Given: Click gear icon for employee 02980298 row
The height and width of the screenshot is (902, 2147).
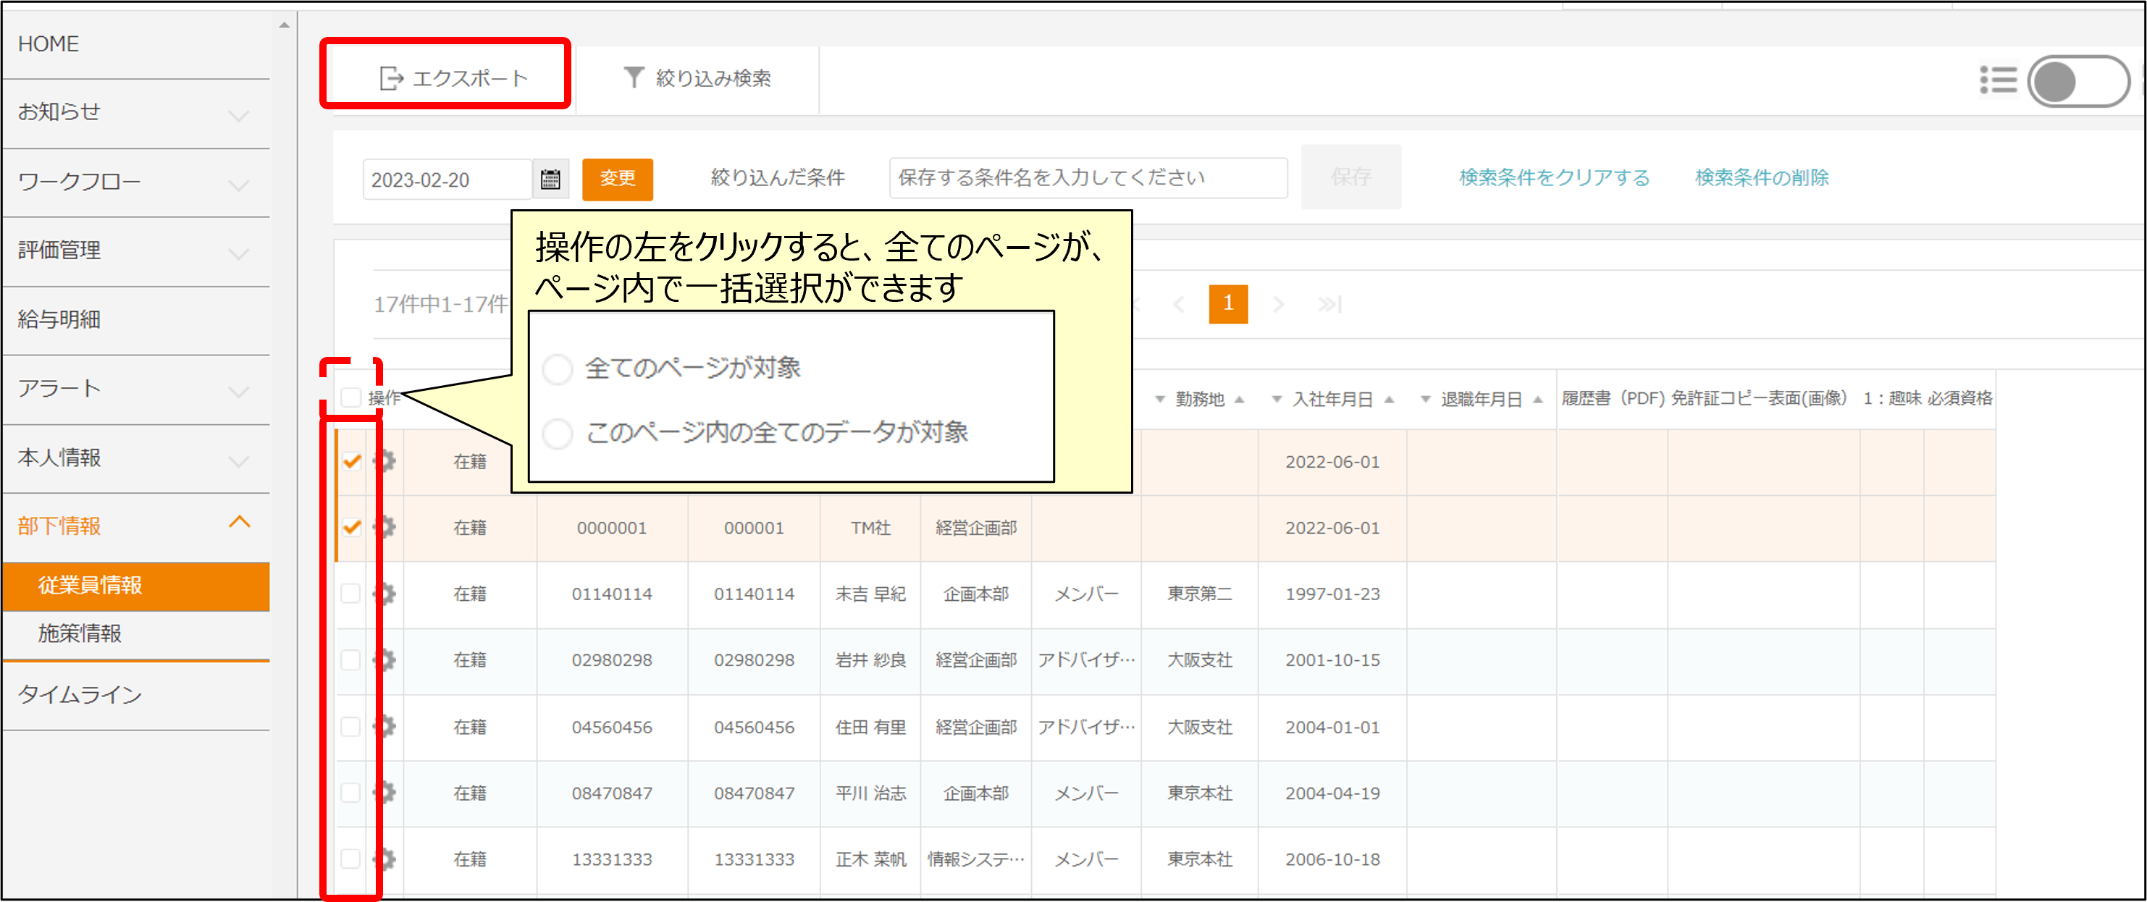Looking at the screenshot, I should point(385,659).
